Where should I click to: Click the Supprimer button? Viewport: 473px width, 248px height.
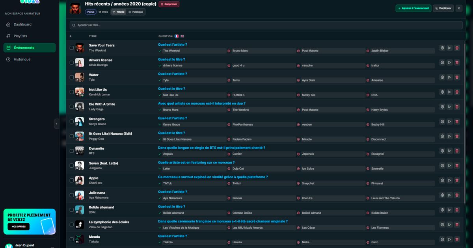tap(169, 4)
